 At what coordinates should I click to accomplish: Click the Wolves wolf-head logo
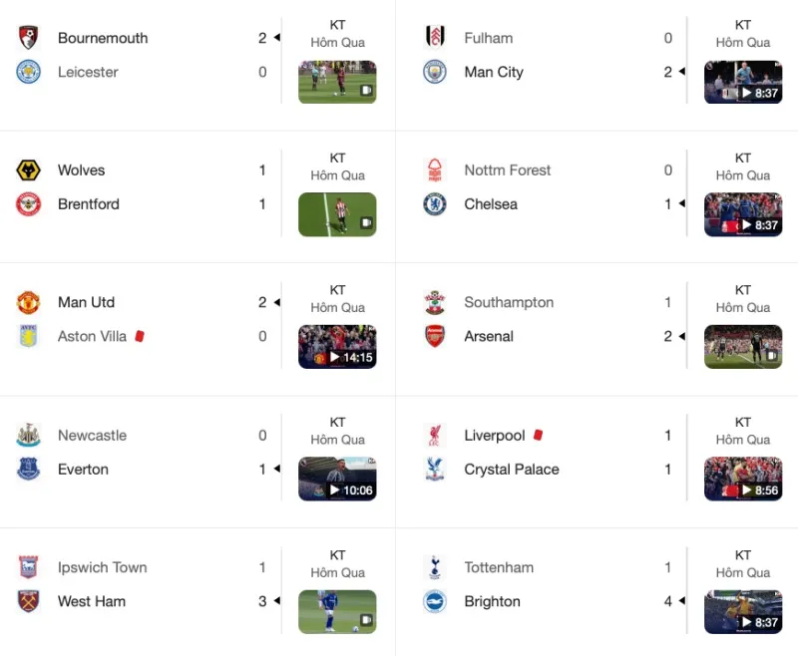click(29, 169)
